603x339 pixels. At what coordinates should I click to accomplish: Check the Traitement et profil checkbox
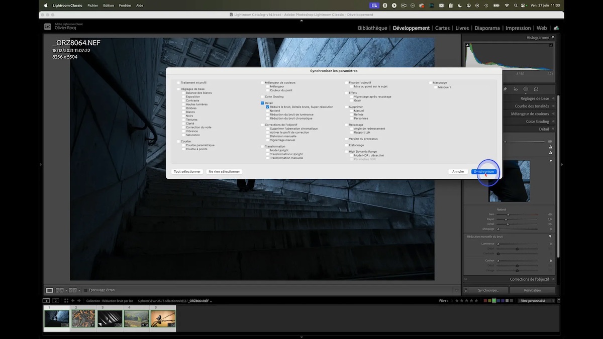point(178,82)
